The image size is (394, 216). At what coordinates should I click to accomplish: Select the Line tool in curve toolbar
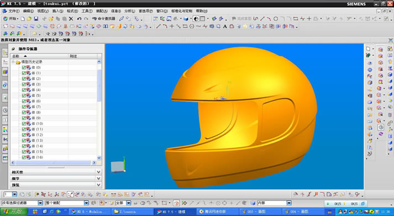point(158,26)
